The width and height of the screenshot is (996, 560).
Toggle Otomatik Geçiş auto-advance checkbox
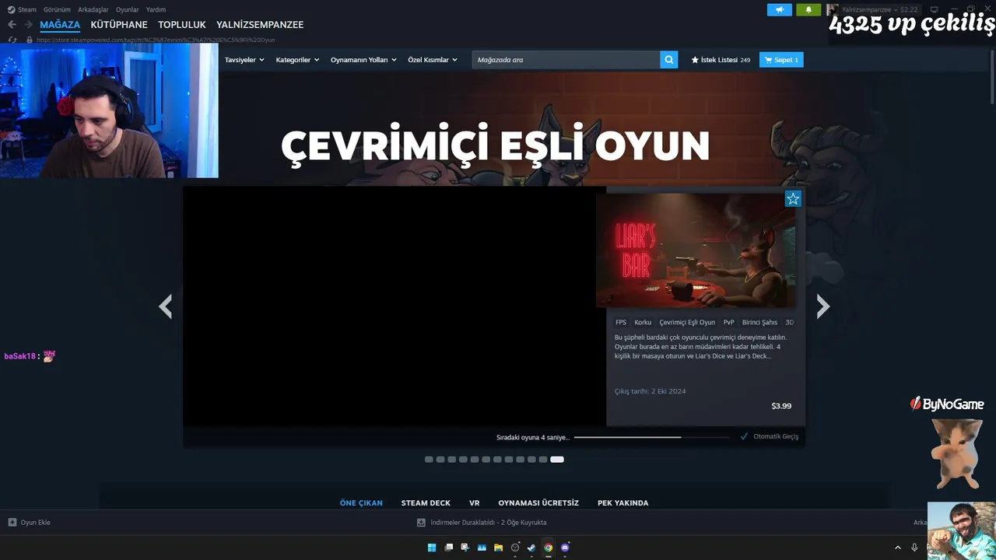[x=744, y=436]
